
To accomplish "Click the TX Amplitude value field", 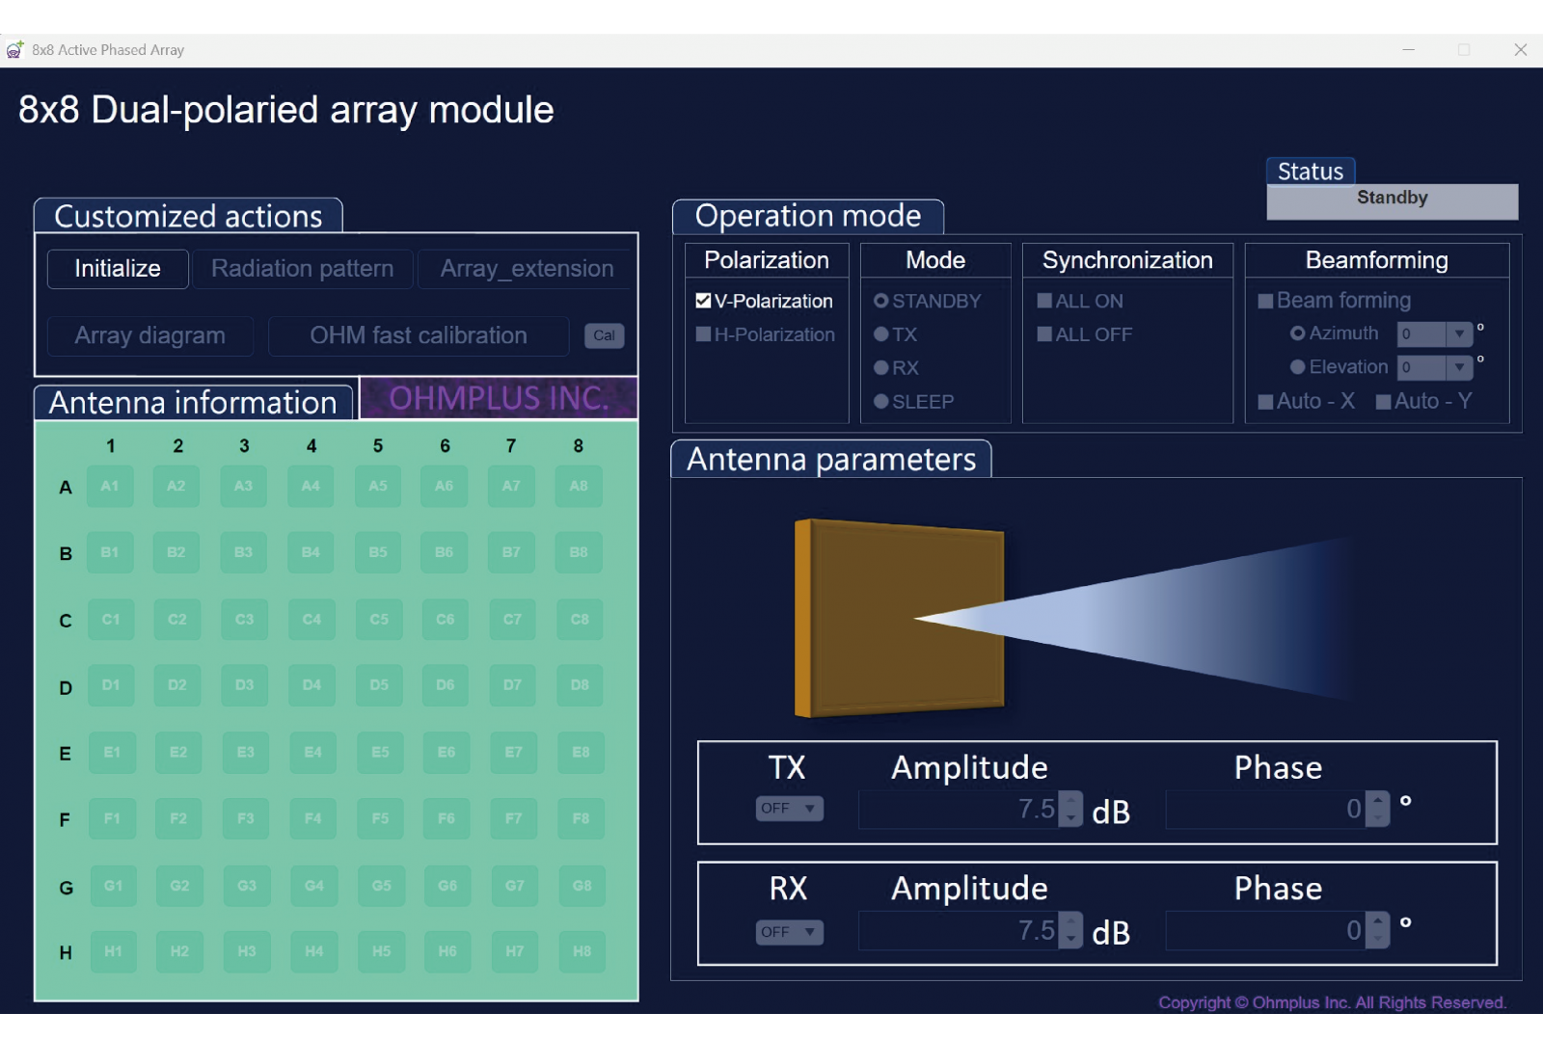I will pos(958,810).
